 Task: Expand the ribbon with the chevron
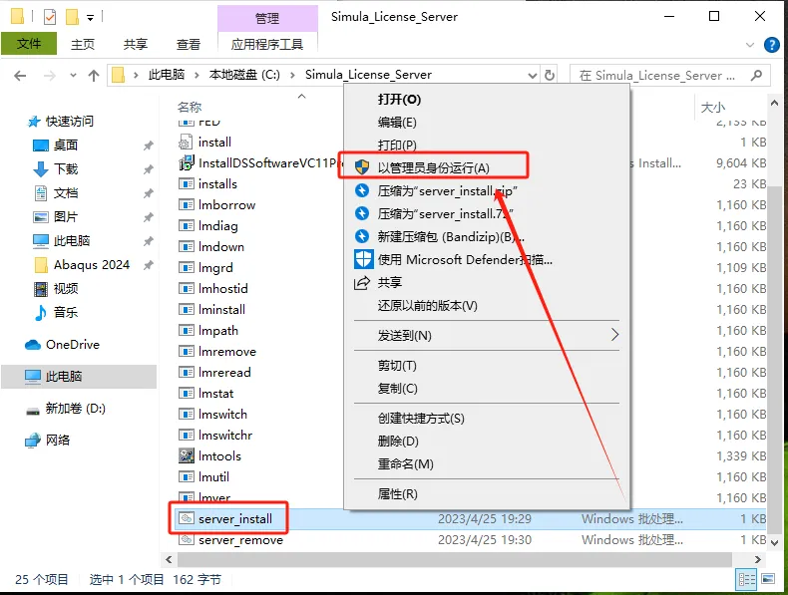(x=750, y=45)
